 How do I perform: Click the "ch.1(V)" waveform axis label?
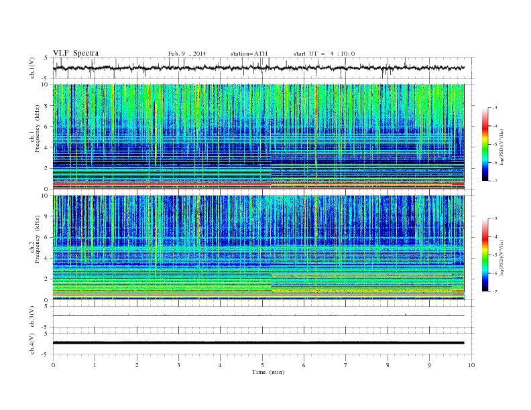point(32,68)
